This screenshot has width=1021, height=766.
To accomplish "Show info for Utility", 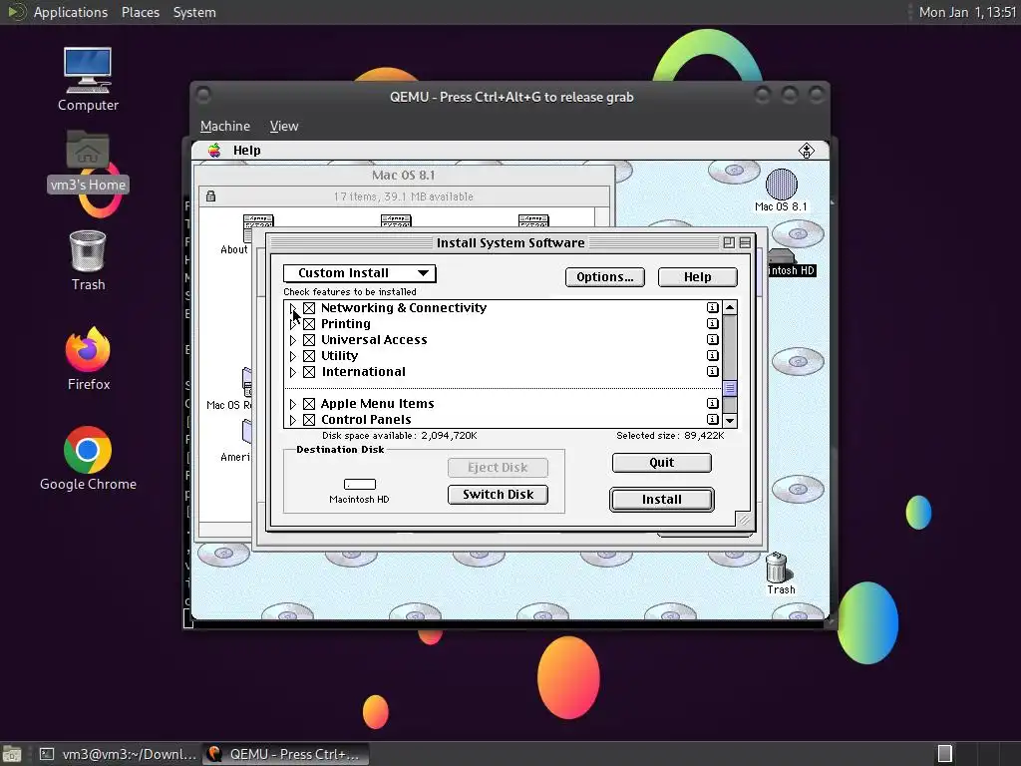I will (712, 356).
